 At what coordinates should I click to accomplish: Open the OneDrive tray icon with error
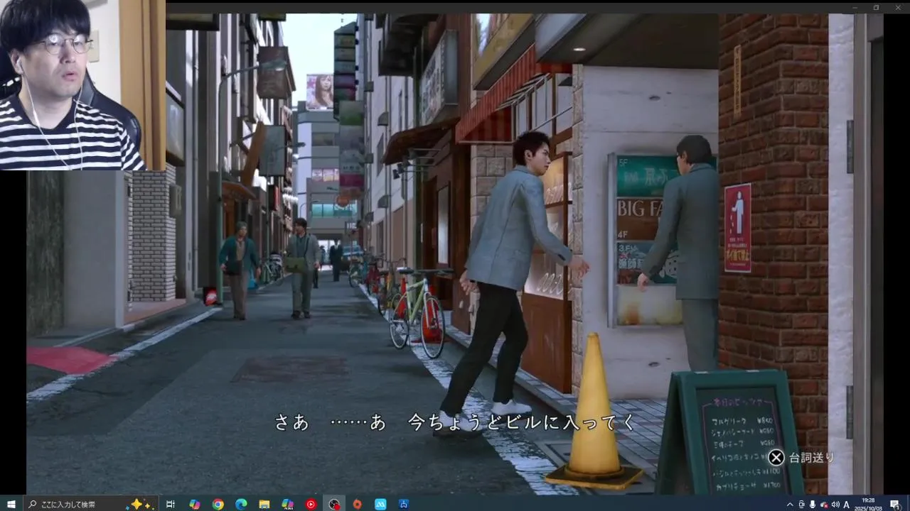825,505
